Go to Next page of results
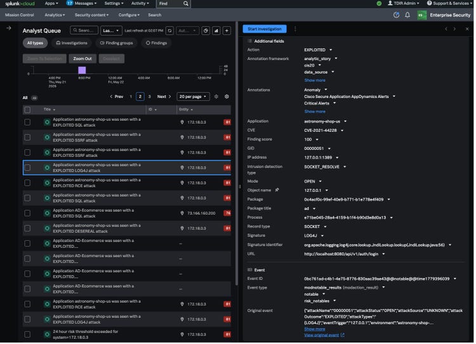Viewport: 476px width, 344px height. click(x=164, y=96)
